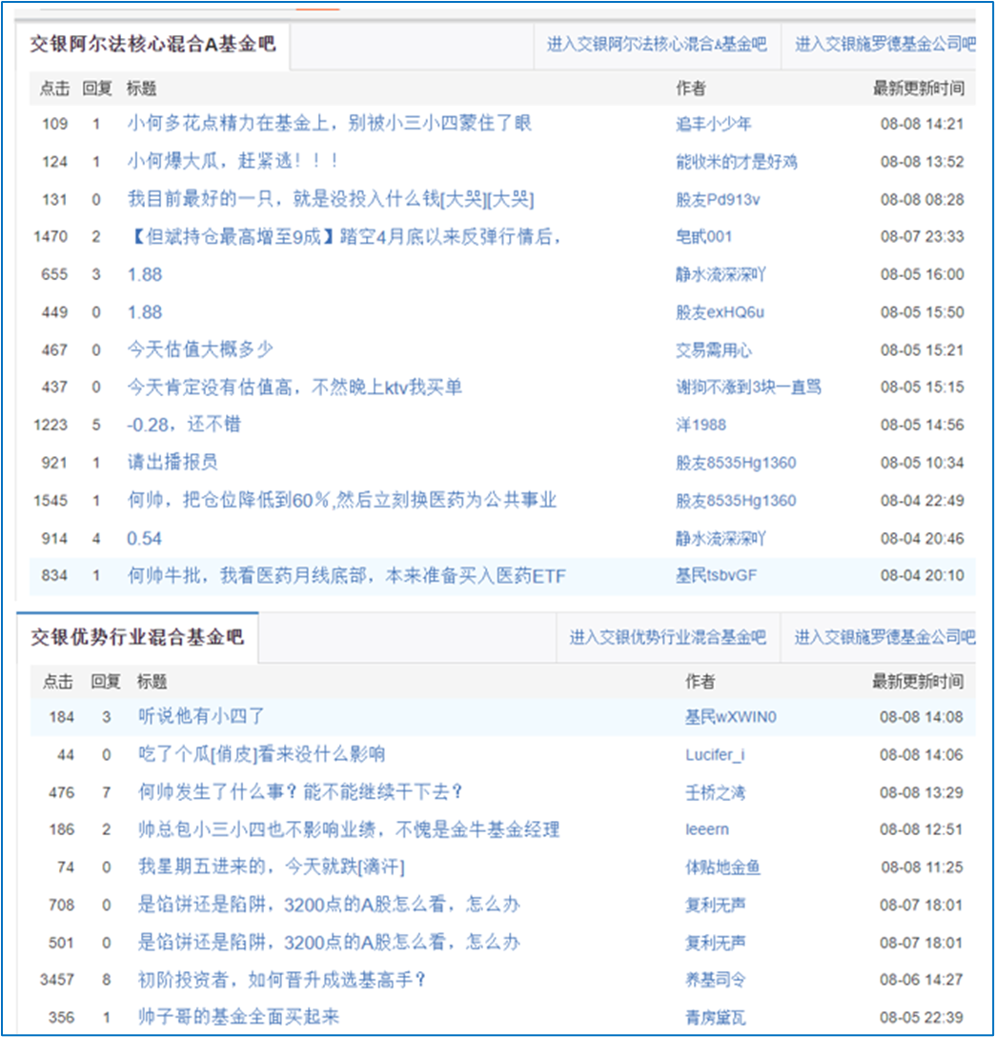Image resolution: width=995 pixels, height=1037 pixels.
Task: Open post 何帅发生了什么事？能不能继续干下去？
Action: click(x=300, y=791)
